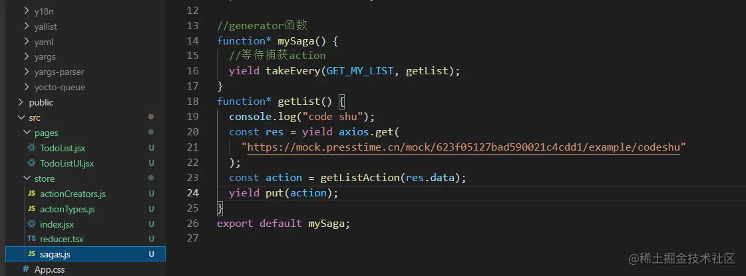Click the getListAction call on line 23
The height and width of the screenshot is (276, 746).
[x=348, y=178]
